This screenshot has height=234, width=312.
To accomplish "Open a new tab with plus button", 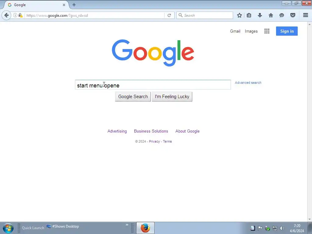I will [74, 5].
